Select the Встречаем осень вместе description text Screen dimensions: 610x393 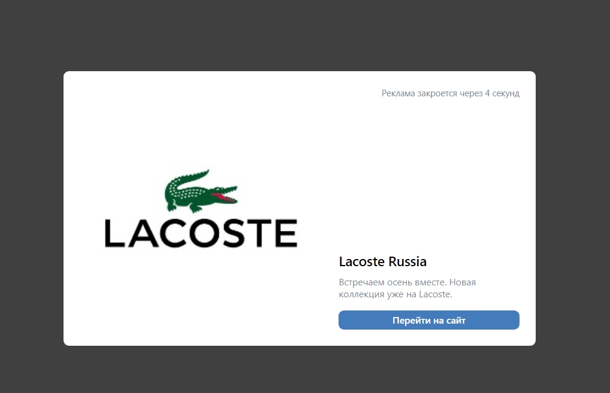click(407, 288)
